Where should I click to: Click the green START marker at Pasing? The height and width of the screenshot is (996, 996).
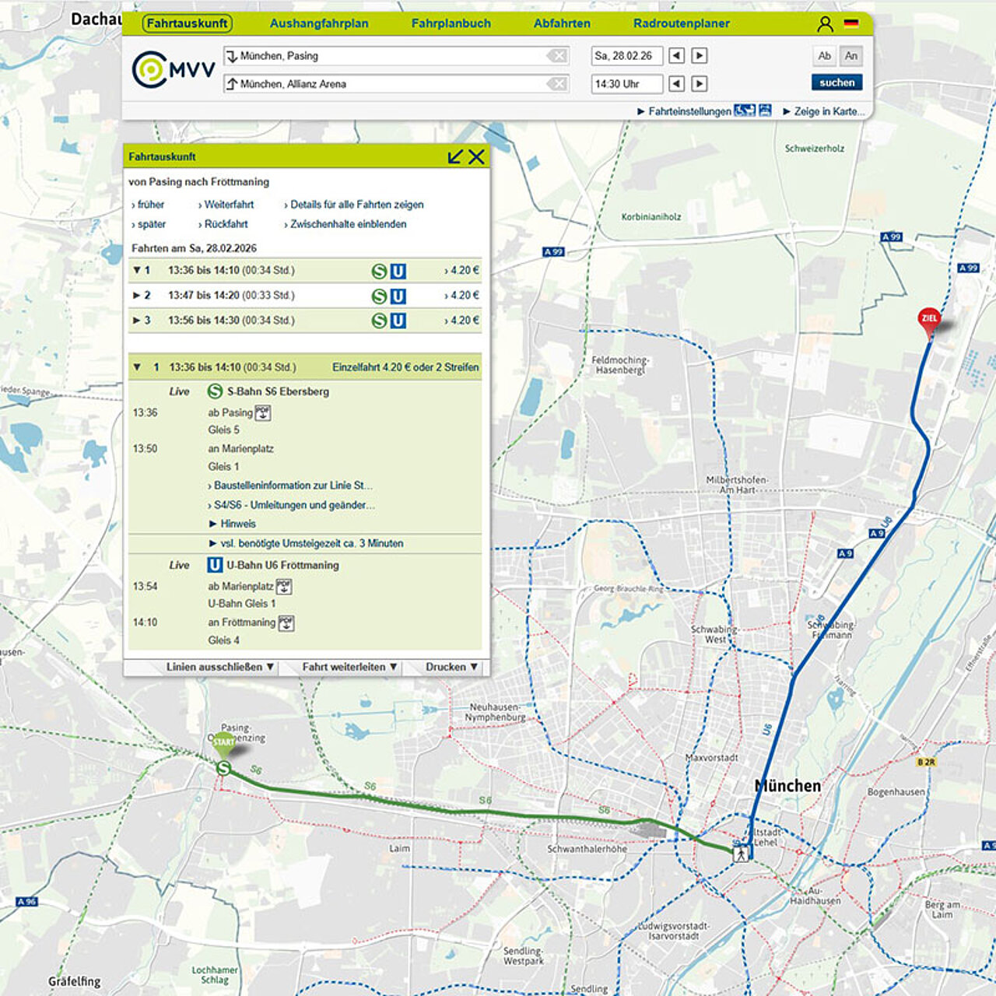point(223,743)
